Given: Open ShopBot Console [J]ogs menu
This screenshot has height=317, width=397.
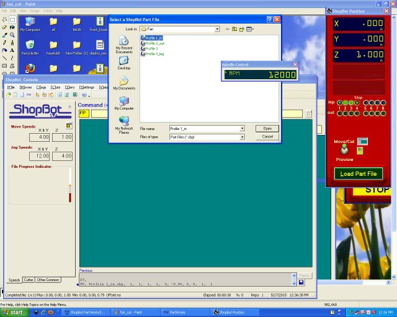Looking at the screenshot, I should click(41, 87).
